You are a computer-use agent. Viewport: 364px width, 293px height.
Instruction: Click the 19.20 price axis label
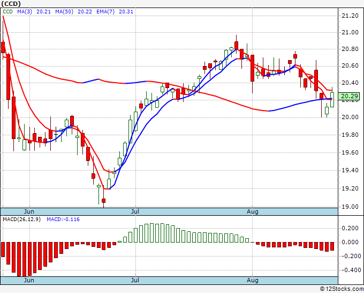[x=350, y=188]
